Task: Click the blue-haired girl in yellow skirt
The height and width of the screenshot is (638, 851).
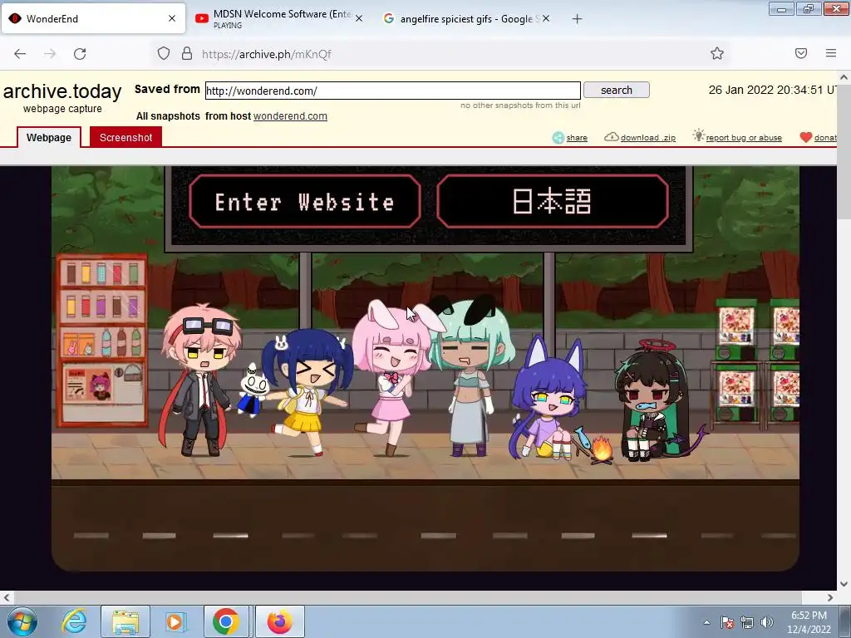Action: [x=307, y=392]
